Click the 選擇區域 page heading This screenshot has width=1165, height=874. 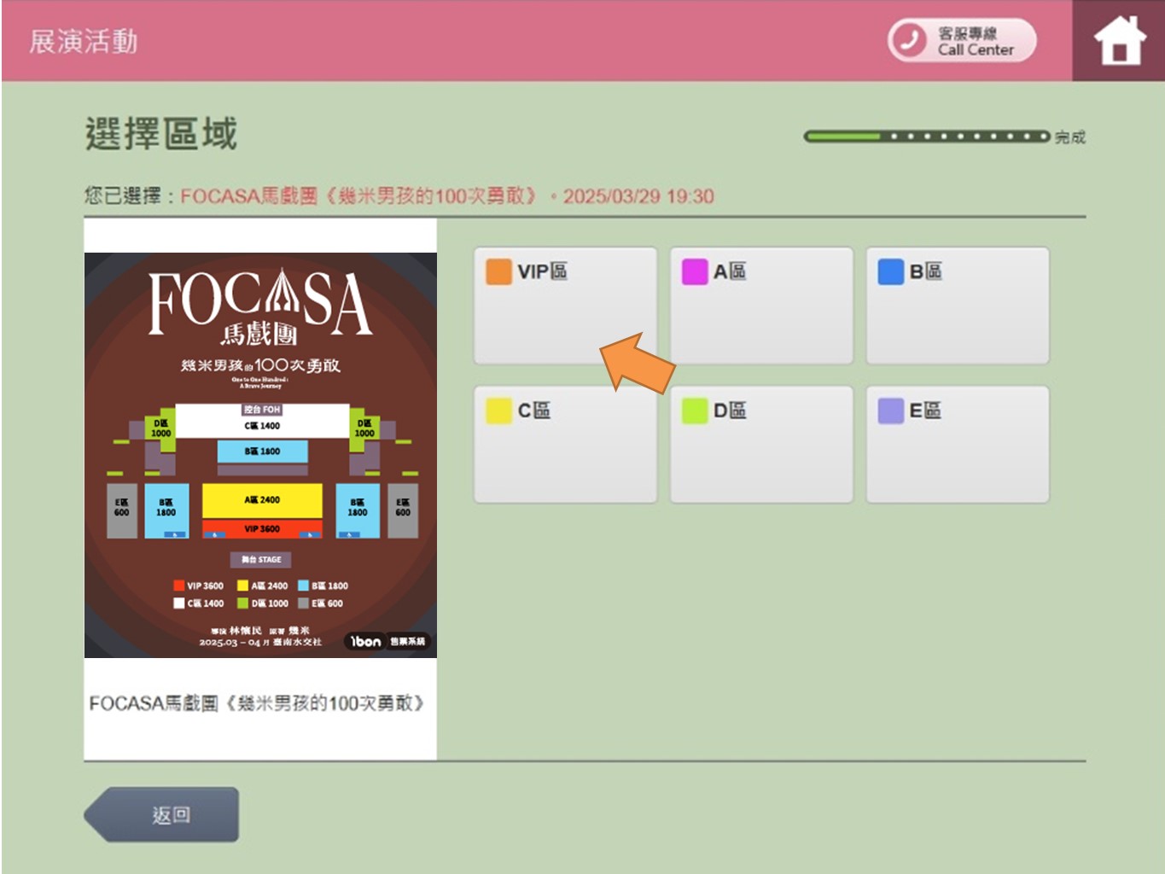(x=161, y=134)
